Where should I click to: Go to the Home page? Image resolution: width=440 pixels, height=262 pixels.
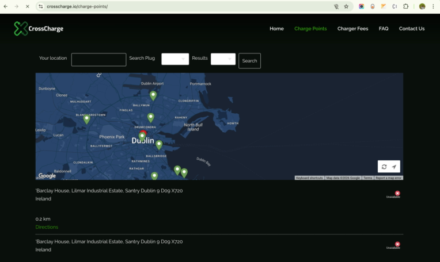[276, 29]
